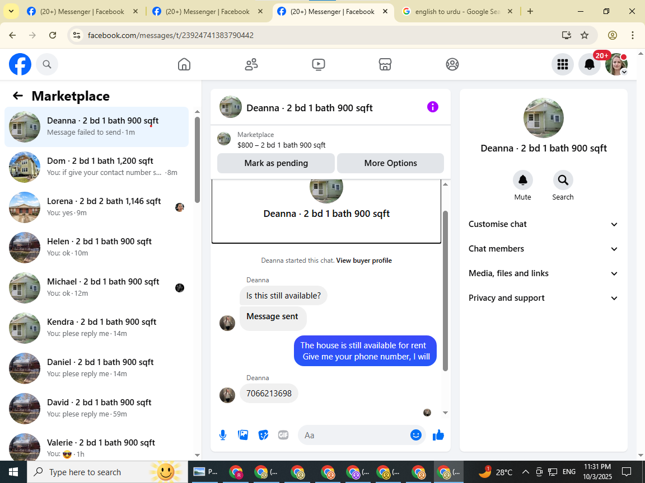Open Chrome profile icon
This screenshot has height=483, width=645.
(x=613, y=35)
